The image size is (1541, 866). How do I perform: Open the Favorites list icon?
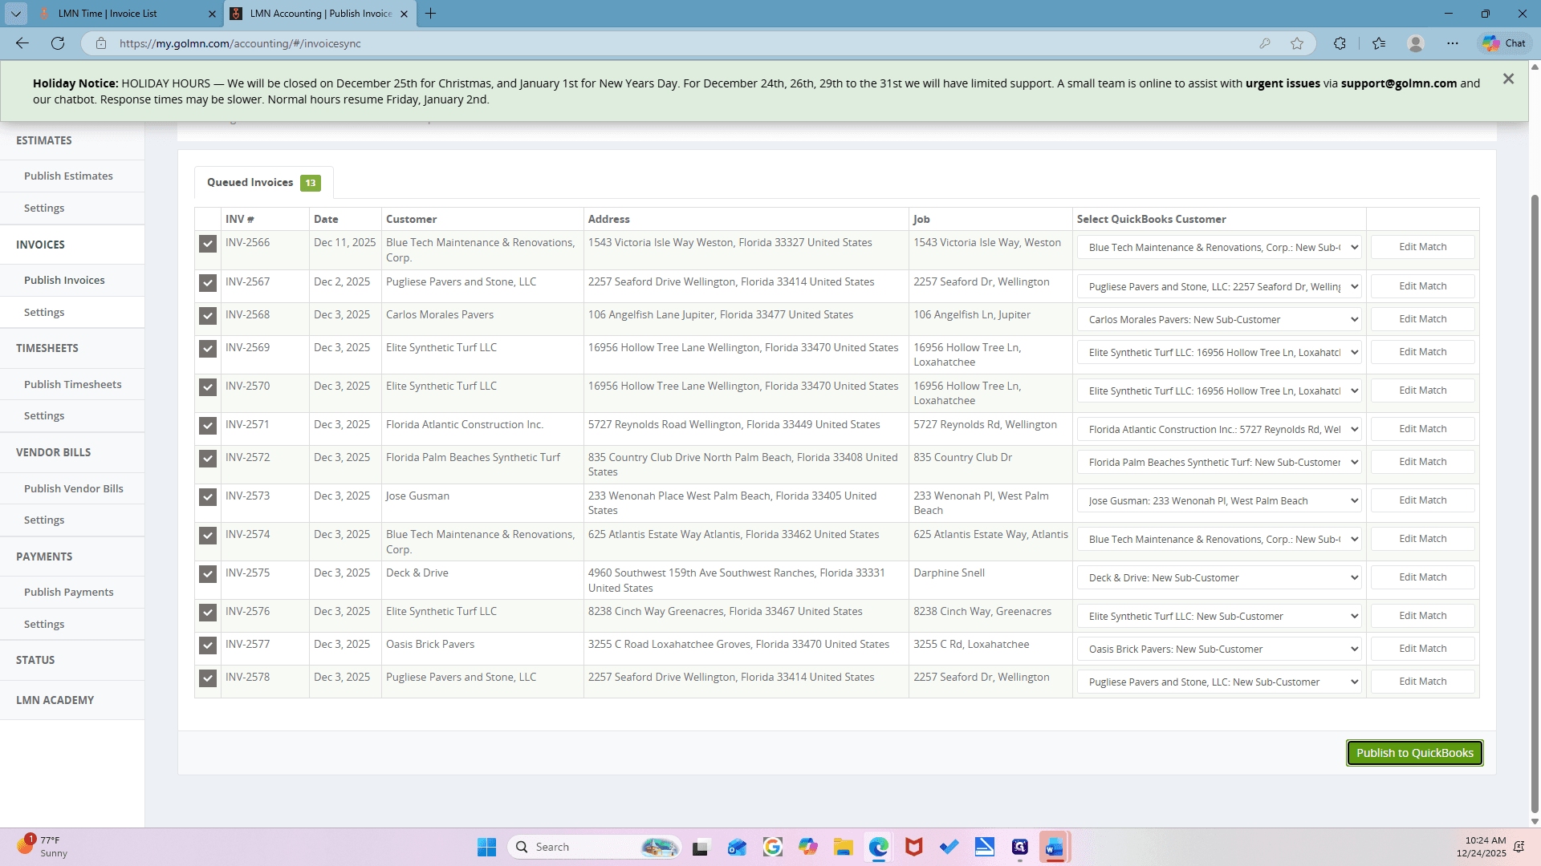point(1379,43)
